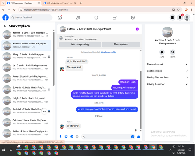
Task: Open Windows Start menu
Action: click(4, 150)
